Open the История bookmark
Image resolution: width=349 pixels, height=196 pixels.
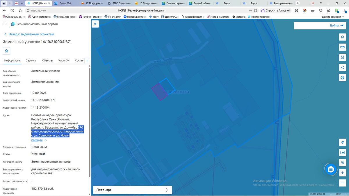[239, 17]
